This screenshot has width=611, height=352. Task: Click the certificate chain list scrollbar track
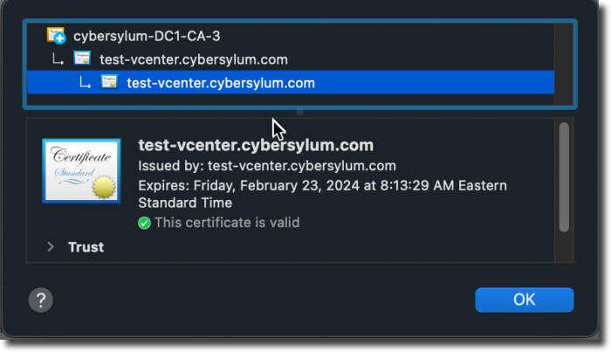pos(564,64)
